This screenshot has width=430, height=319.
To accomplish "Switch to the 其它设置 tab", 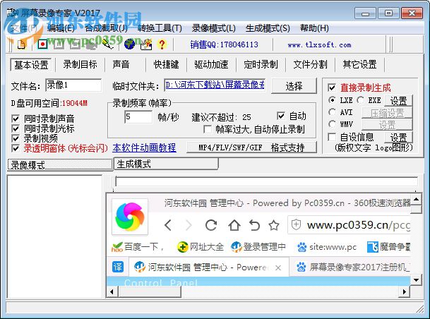I will pos(359,64).
